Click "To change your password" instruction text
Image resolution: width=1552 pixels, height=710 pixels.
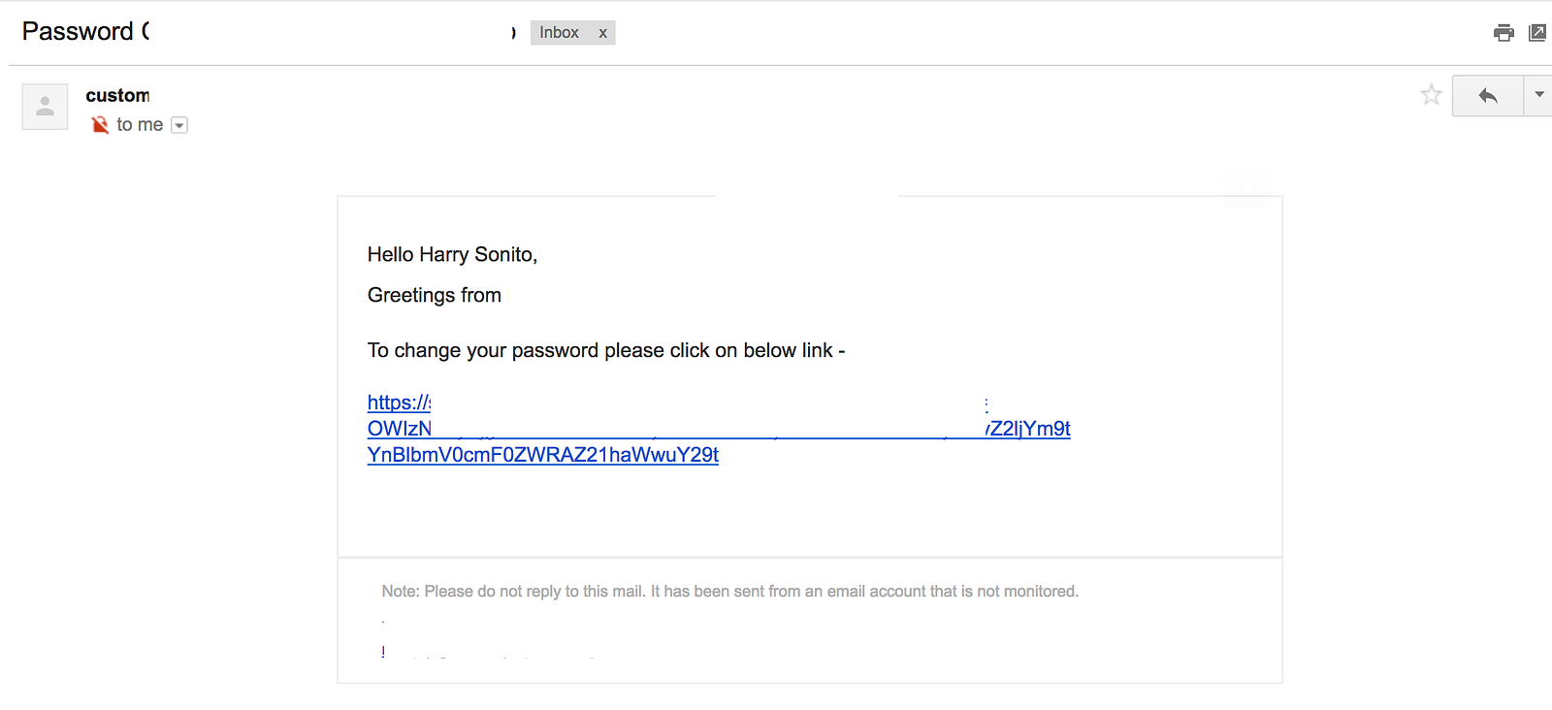(x=605, y=350)
